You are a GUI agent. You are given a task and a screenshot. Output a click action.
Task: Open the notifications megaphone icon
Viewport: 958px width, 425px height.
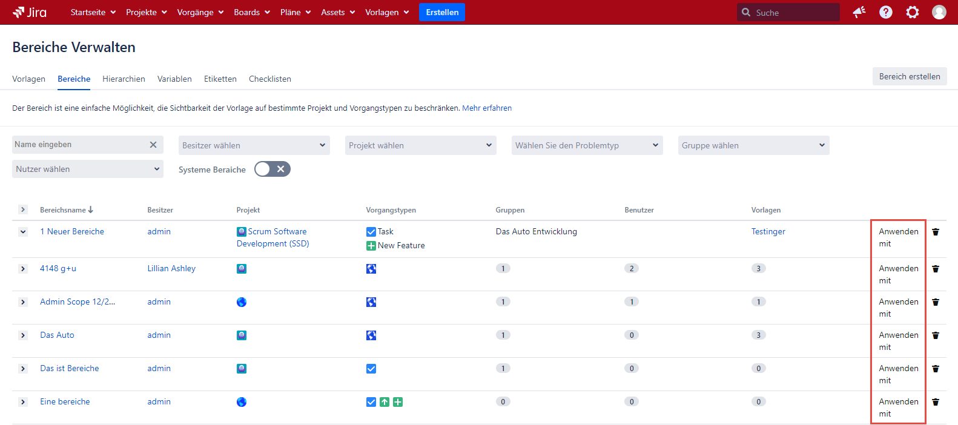(859, 12)
